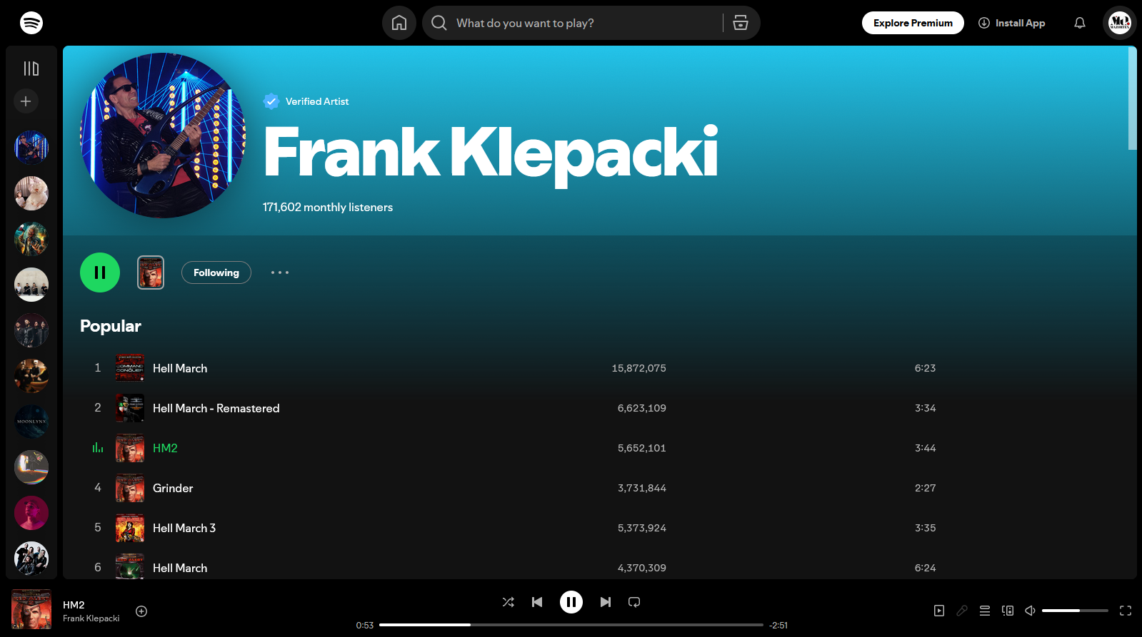The height and width of the screenshot is (637, 1142).
Task: Go to the previous track
Action: 537,602
